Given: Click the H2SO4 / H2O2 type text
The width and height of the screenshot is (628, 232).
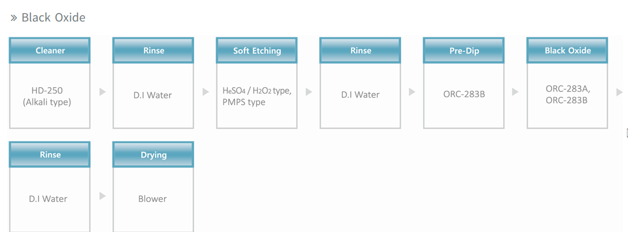Looking at the screenshot, I should (x=257, y=91).
